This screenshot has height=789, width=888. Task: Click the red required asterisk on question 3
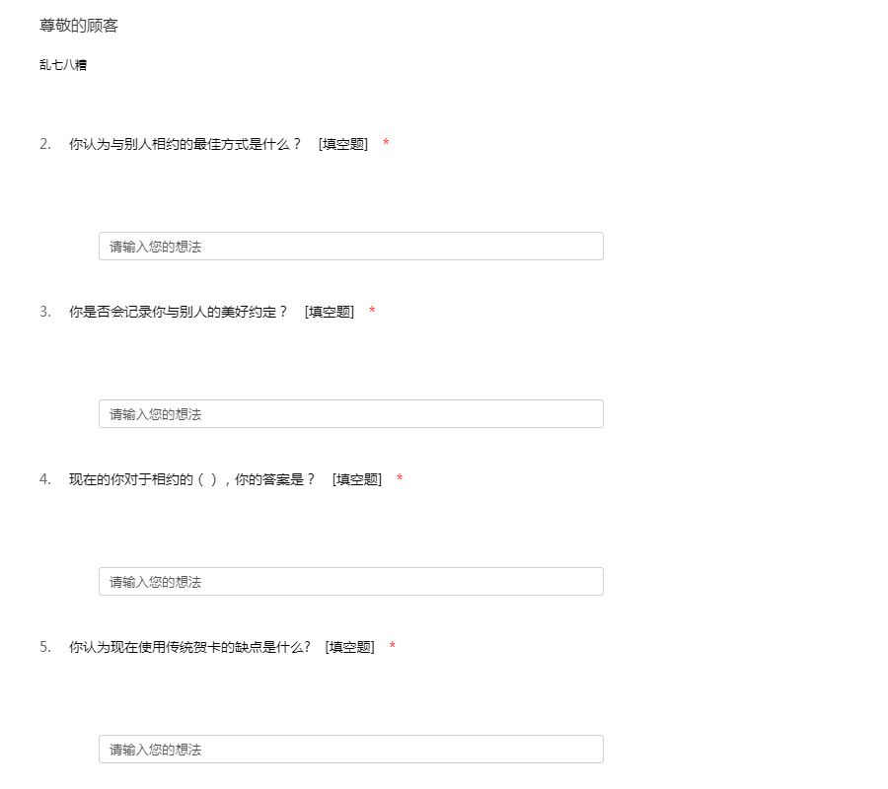[x=372, y=312]
